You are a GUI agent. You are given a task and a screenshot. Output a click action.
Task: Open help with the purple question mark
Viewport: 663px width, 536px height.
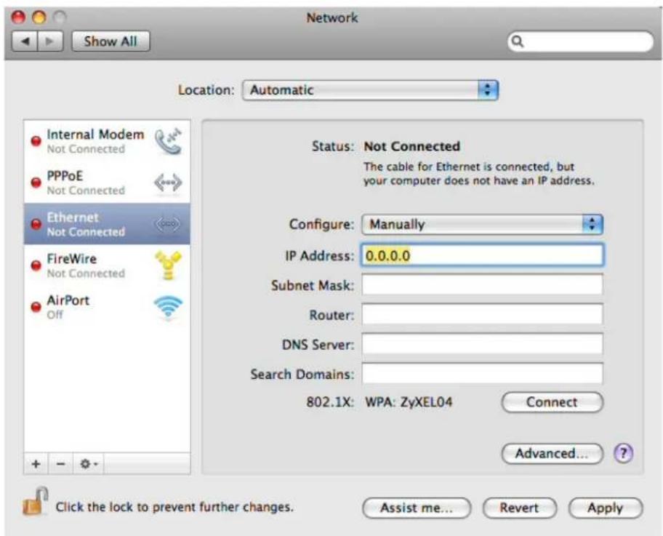623,454
